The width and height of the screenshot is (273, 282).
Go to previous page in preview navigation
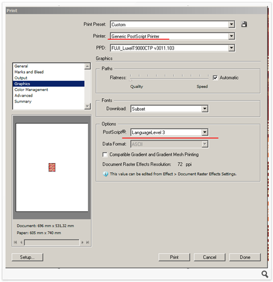[21, 242]
